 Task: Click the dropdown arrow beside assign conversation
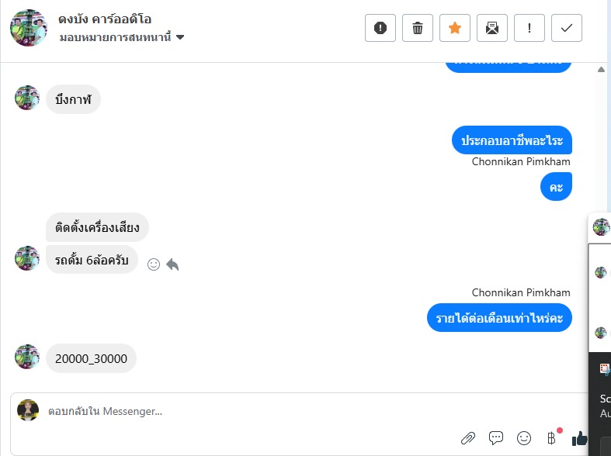click(x=180, y=37)
